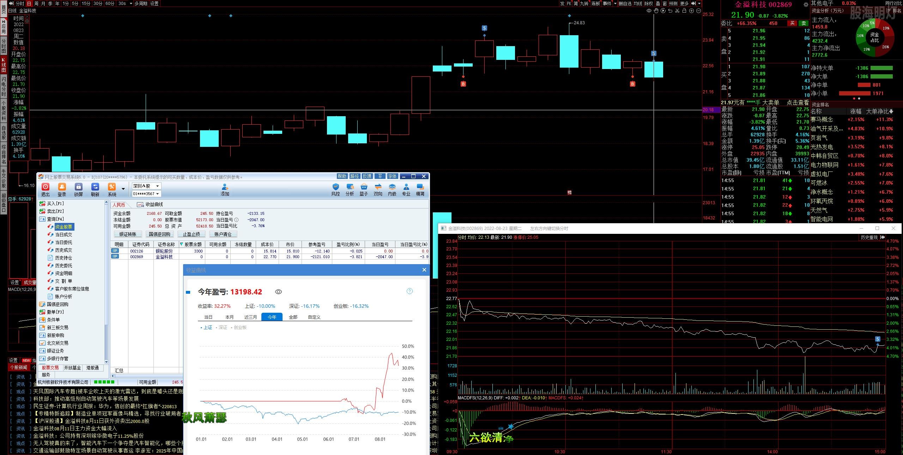The height and width of the screenshot is (455, 903).
Task: Click the scissors icon on chart toolbar
Action: [677, 11]
